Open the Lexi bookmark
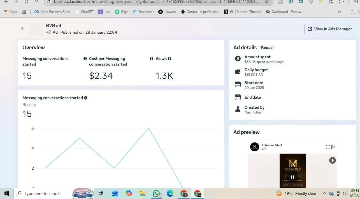This screenshot has height=199, width=360. [x=104, y=12]
